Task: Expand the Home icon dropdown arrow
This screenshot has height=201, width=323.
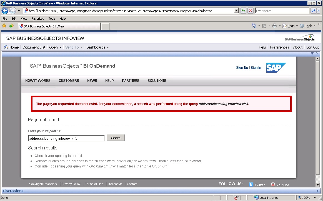Action: (x=259, y=26)
